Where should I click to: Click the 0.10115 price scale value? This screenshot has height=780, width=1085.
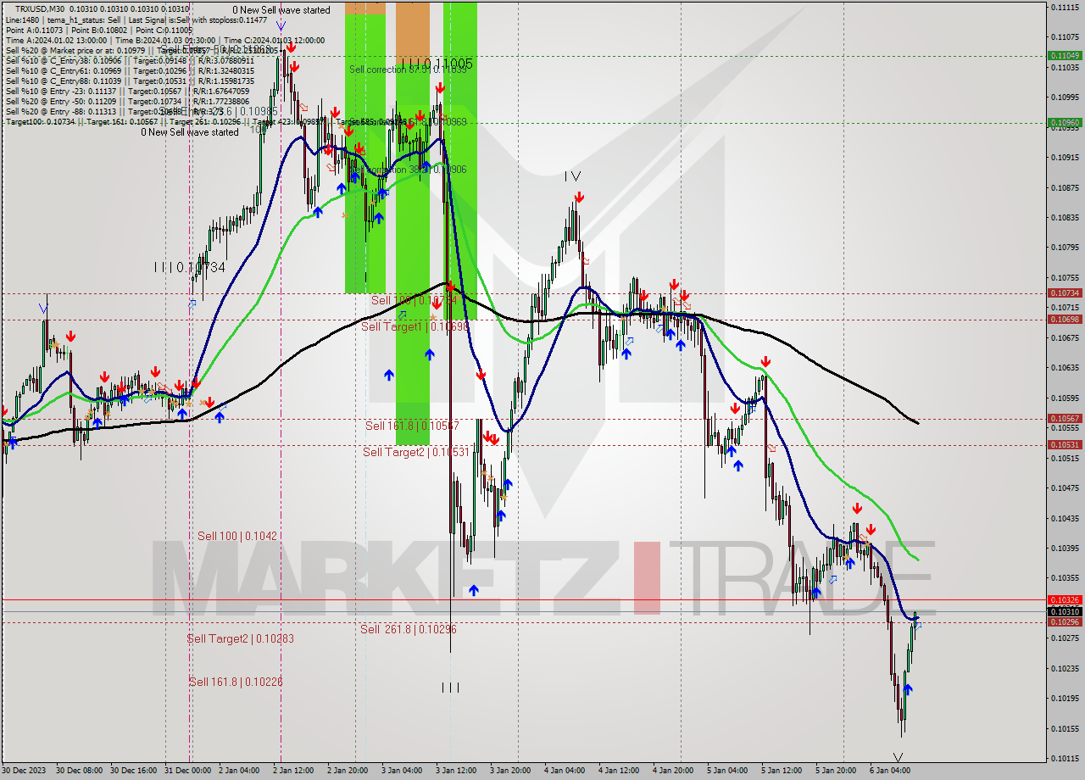click(x=1064, y=759)
